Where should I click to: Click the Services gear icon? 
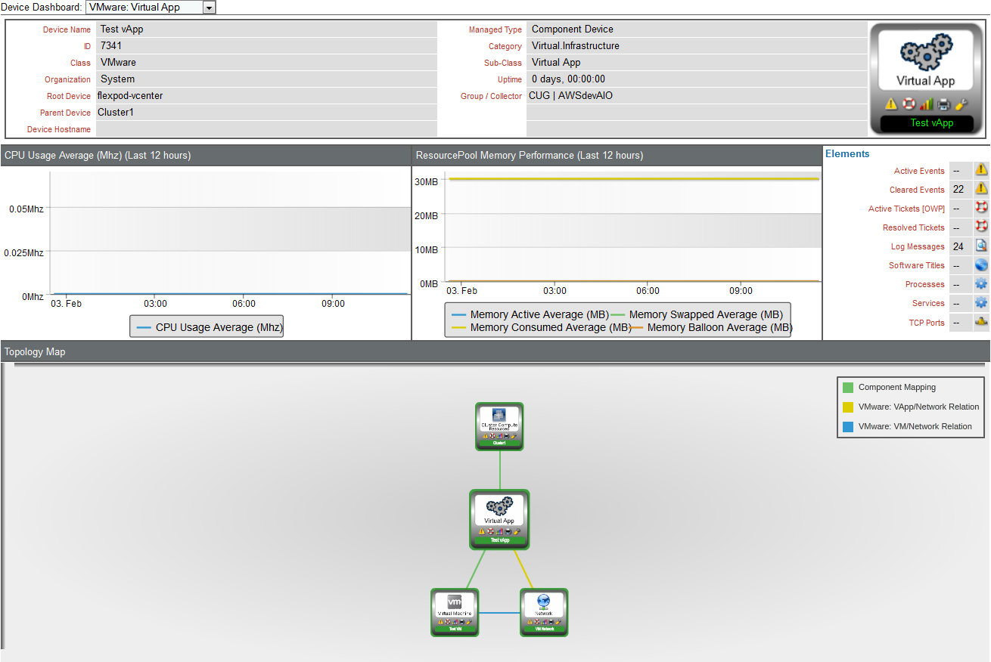[981, 302]
